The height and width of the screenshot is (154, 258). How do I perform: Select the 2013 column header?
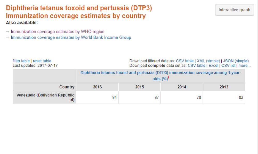[x=224, y=87]
